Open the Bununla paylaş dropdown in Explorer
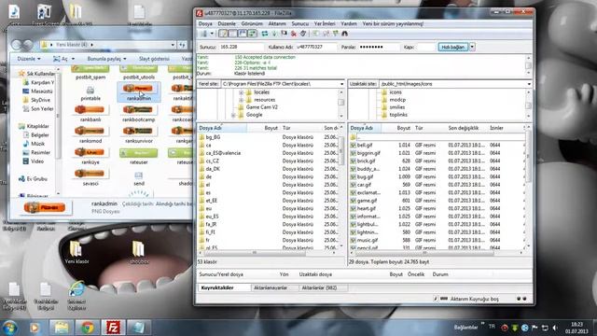 pos(106,59)
